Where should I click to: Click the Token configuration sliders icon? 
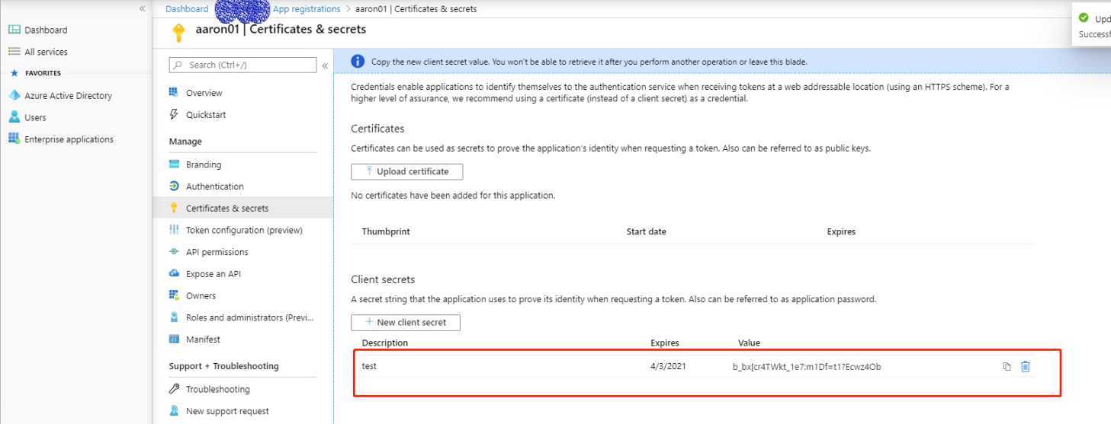click(174, 230)
